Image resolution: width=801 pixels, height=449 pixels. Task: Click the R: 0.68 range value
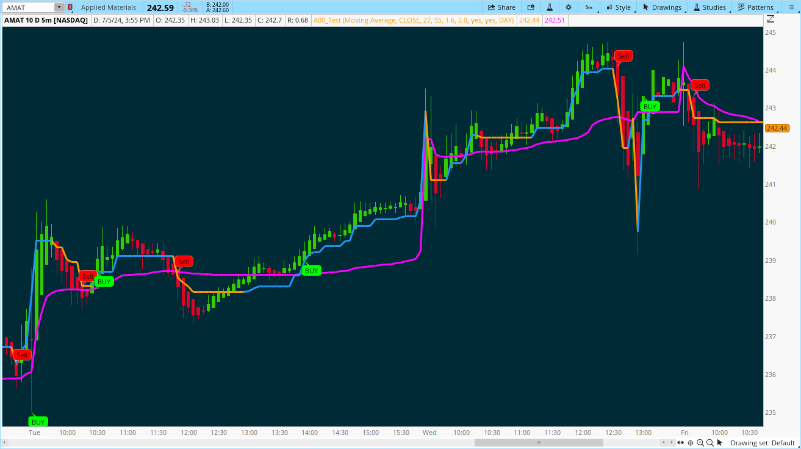click(298, 20)
